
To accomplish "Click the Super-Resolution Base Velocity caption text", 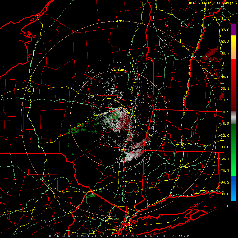I will tap(119, 236).
